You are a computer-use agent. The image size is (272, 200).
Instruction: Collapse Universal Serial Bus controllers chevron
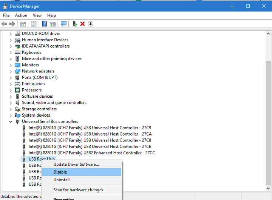[11, 122]
